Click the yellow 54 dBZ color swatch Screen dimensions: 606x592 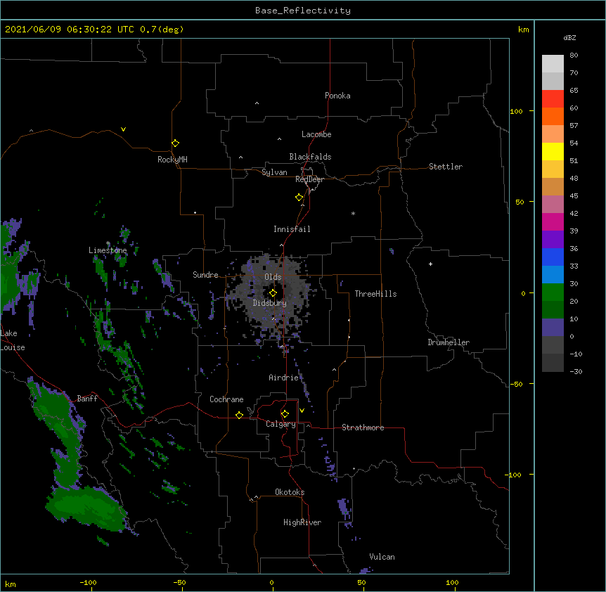click(553, 151)
